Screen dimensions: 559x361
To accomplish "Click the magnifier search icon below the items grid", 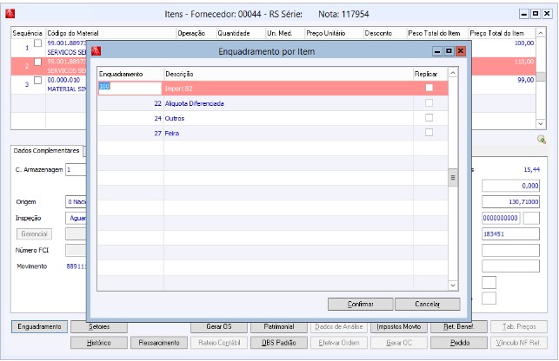I will point(541,140).
